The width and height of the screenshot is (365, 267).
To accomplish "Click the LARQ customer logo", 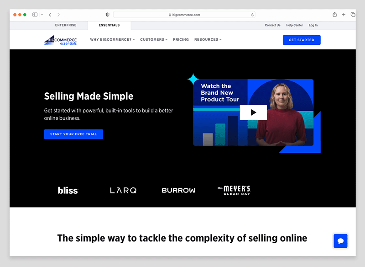I will tap(123, 191).
